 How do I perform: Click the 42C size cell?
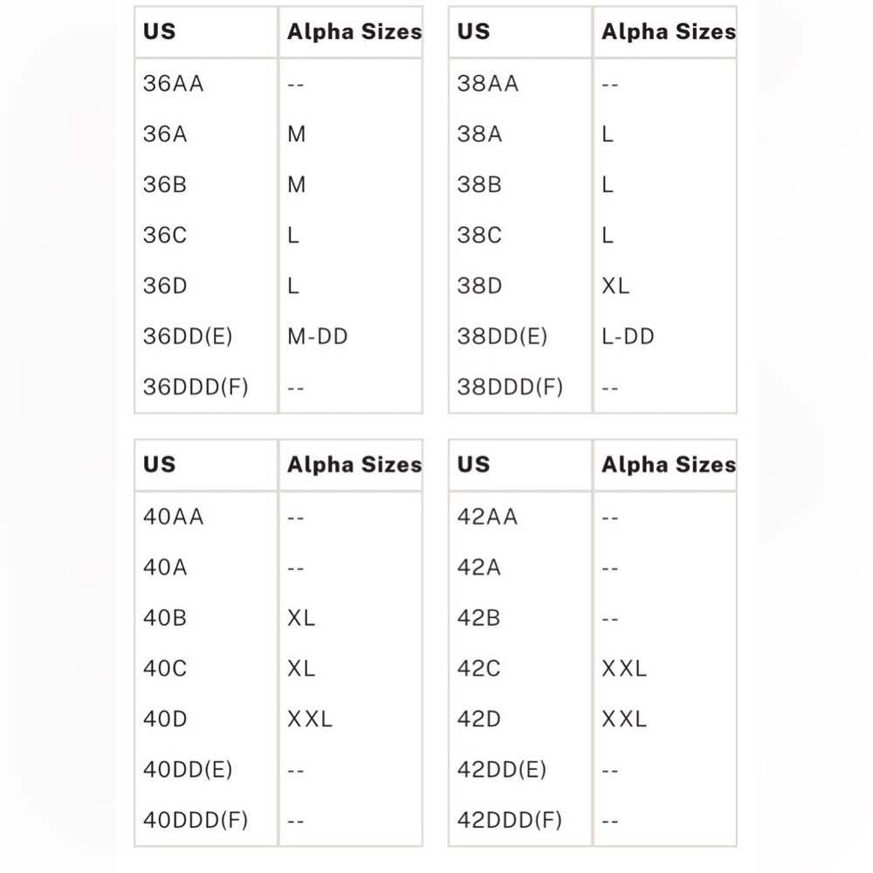(x=479, y=669)
